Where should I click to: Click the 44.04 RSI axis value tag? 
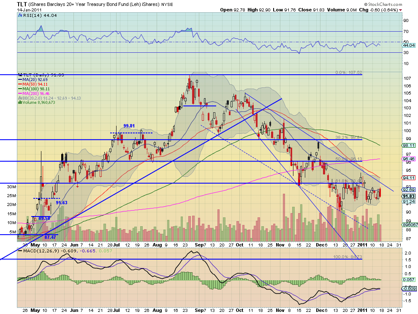409,45
